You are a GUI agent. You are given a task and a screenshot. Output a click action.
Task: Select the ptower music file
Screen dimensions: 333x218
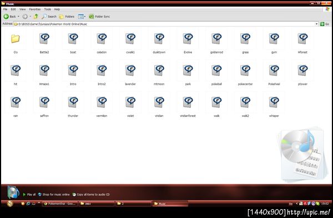(302, 71)
